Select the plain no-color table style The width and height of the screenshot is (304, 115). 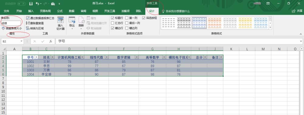[168, 23]
